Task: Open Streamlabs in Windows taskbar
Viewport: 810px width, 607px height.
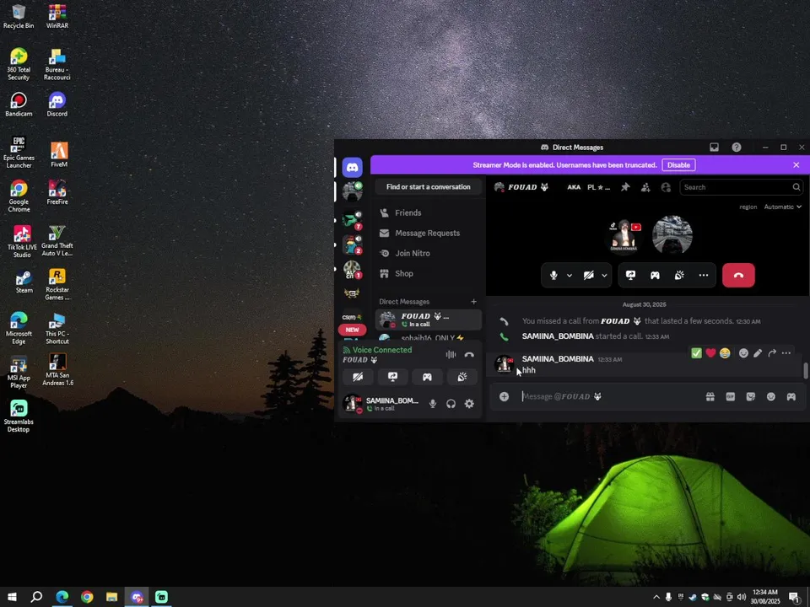Action: (x=162, y=597)
